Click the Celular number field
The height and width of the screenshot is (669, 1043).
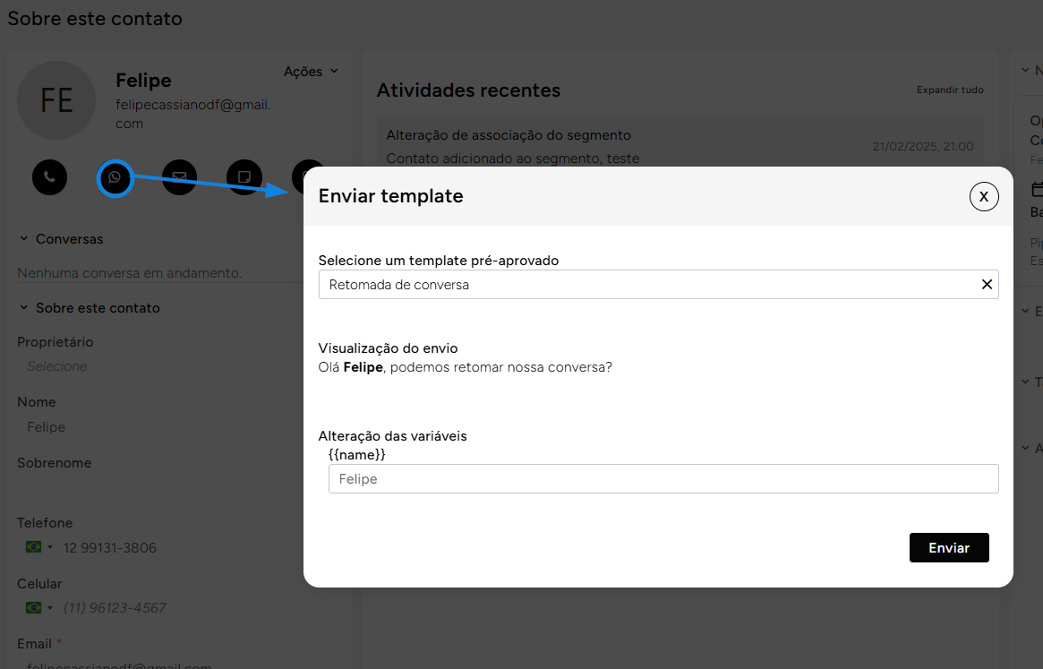coord(115,607)
